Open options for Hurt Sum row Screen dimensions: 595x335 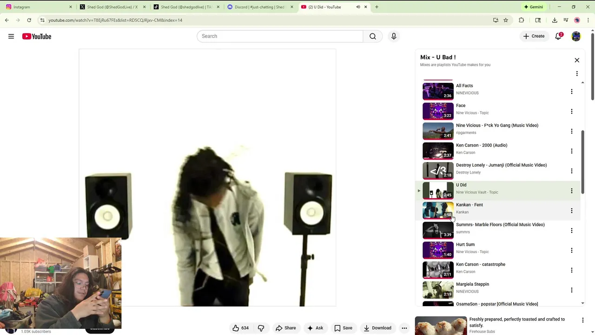(572, 250)
